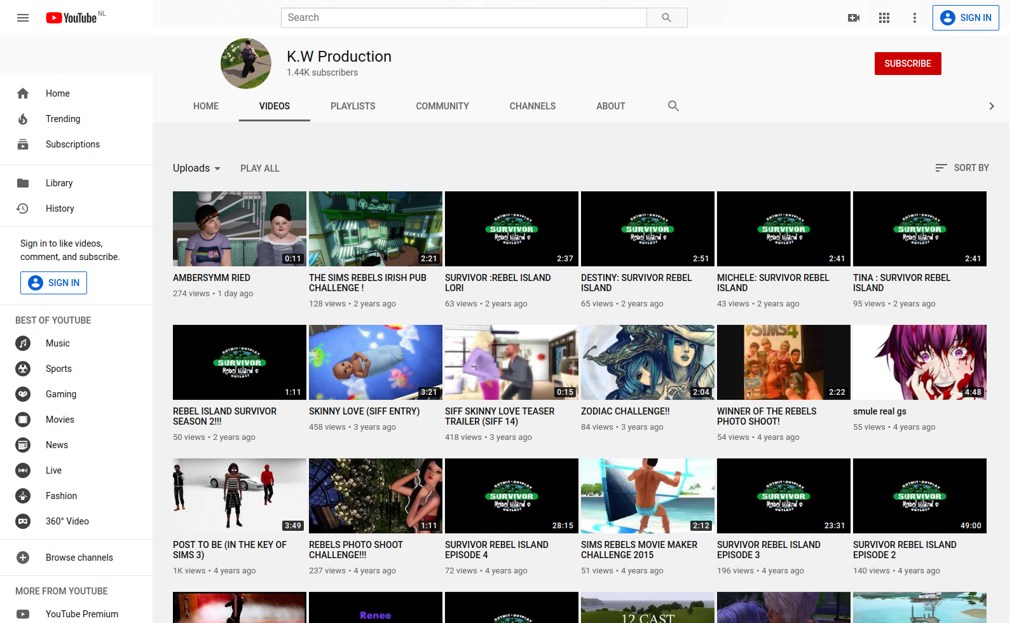Screen dimensions: 1019x623
Task: Open the Post To Be thumbnail
Action: [240, 496]
